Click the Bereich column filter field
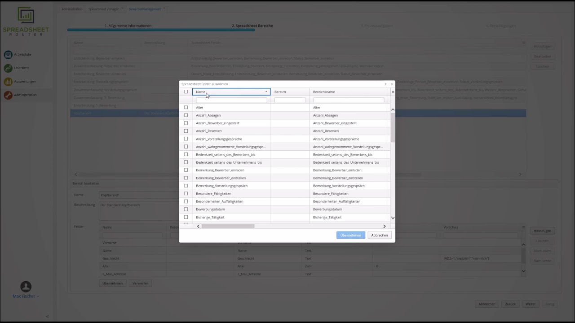Image resolution: width=575 pixels, height=323 pixels. (x=290, y=100)
